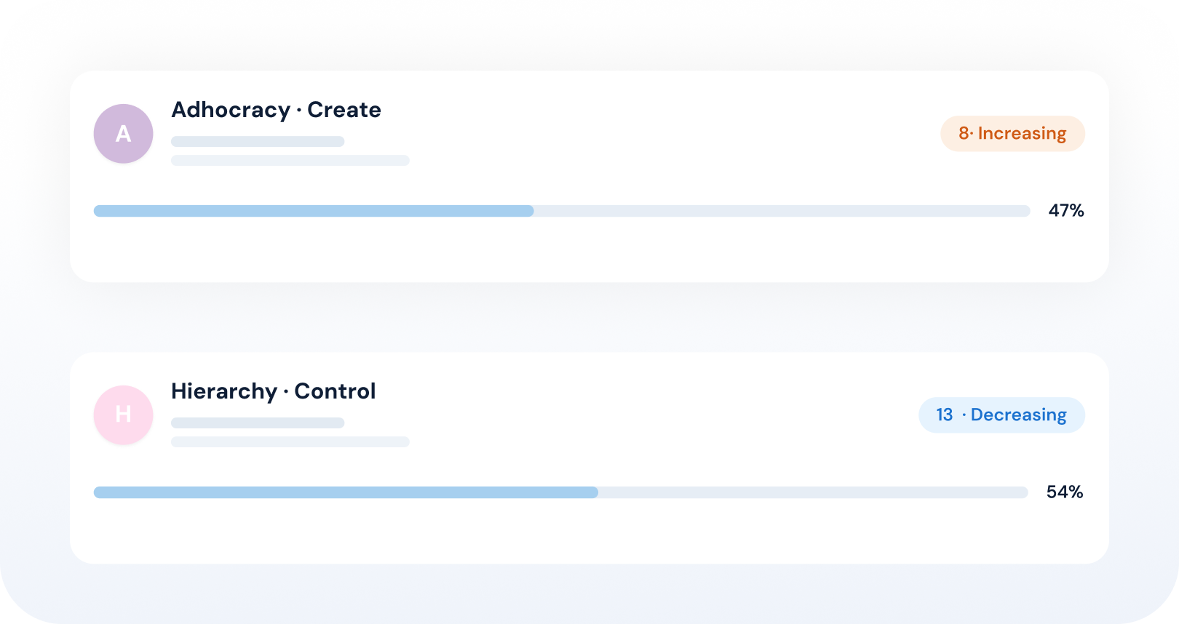Click the empty area below the 47% bar
Image resolution: width=1179 pixels, height=624 pixels.
pyautogui.click(x=589, y=249)
